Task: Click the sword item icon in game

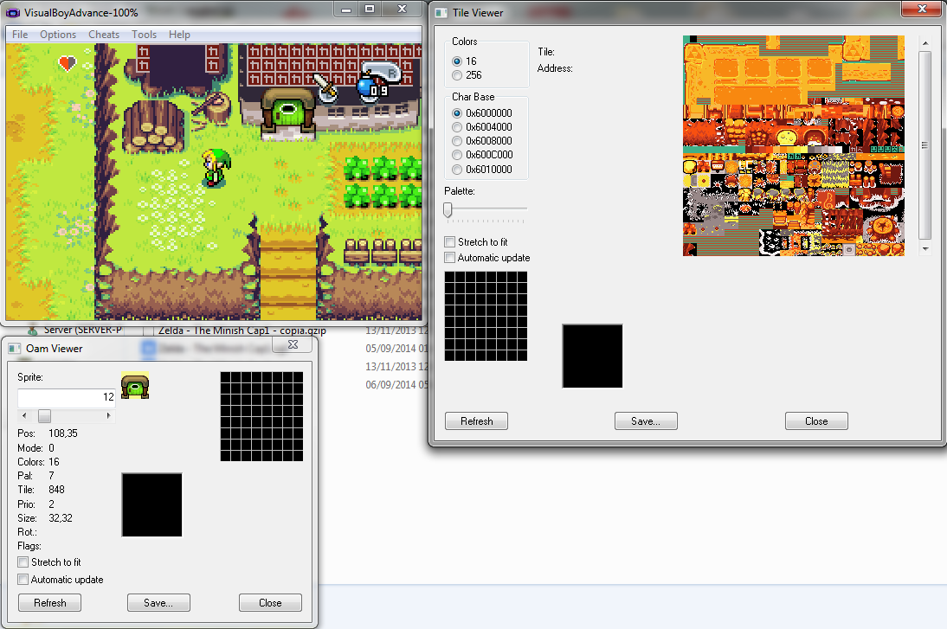Action: point(325,87)
